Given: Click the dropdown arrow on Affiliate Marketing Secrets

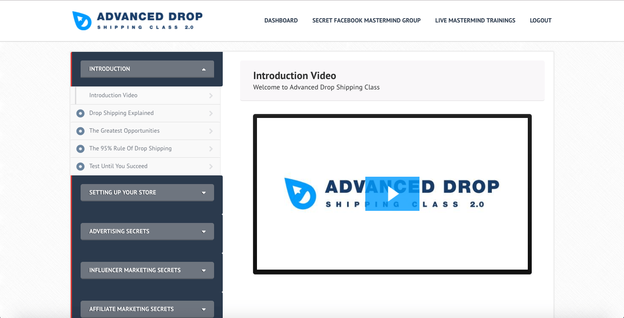Looking at the screenshot, I should [204, 309].
